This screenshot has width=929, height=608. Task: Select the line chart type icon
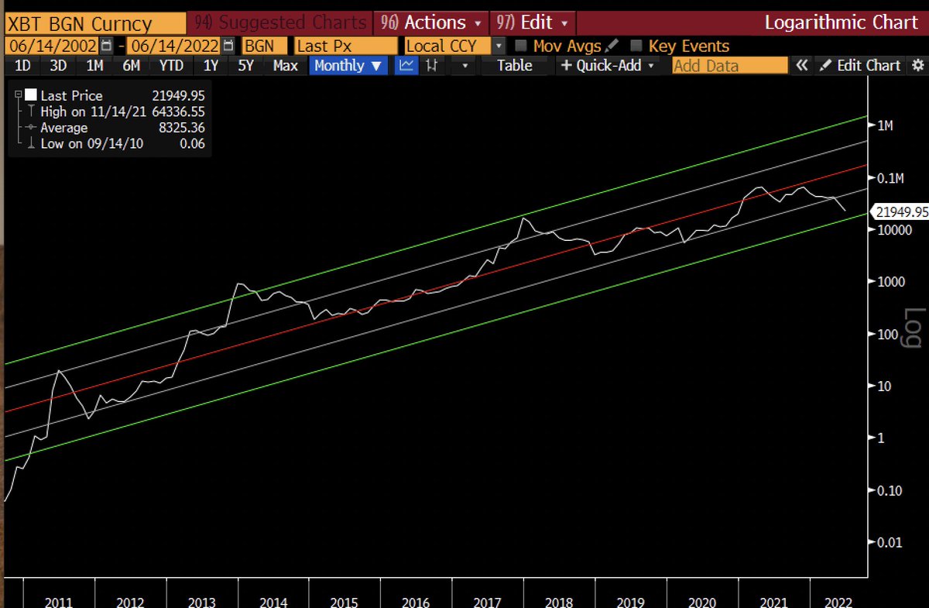[x=406, y=66]
